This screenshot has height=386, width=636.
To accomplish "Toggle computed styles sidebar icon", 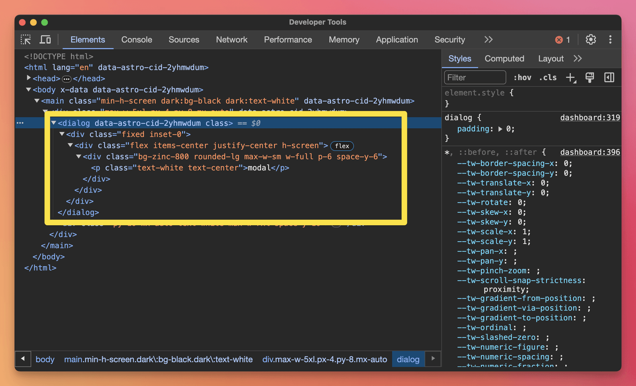I will coord(609,78).
